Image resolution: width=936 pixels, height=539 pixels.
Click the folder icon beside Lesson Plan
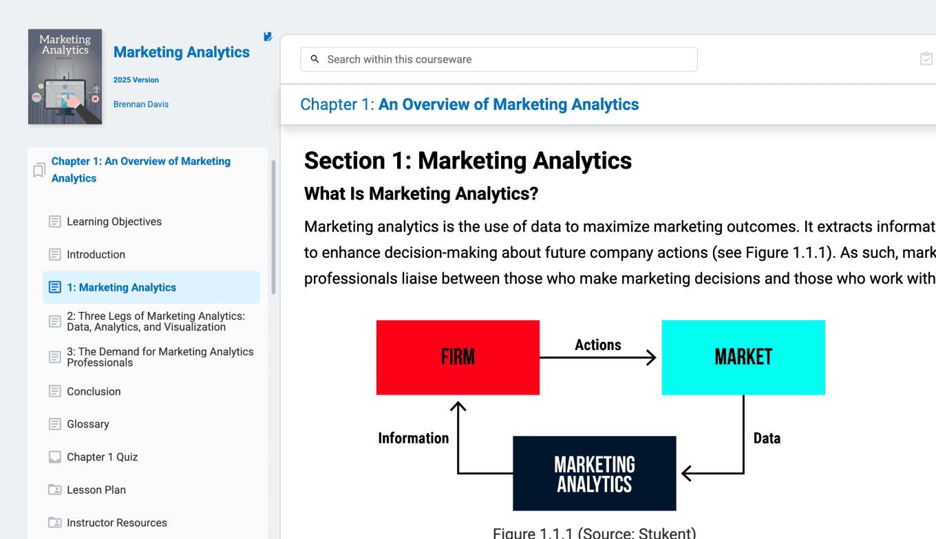click(55, 490)
